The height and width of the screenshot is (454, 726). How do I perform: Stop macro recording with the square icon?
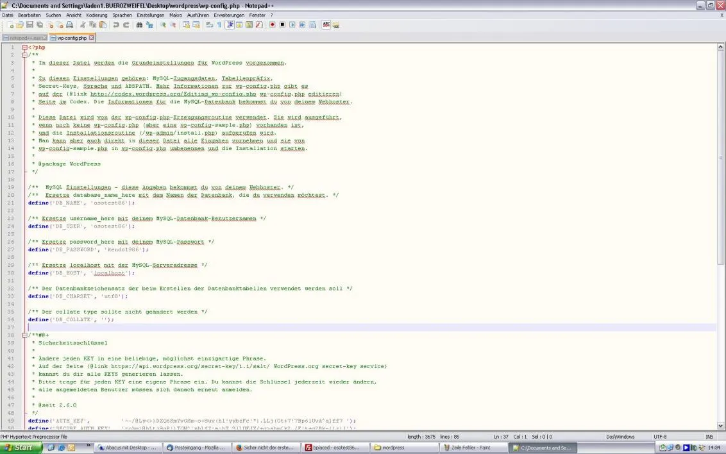point(282,24)
